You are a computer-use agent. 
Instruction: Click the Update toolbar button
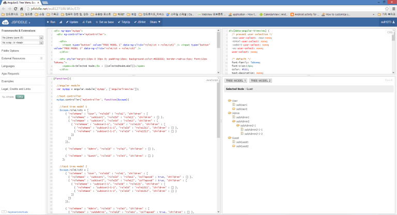[x=72, y=22]
